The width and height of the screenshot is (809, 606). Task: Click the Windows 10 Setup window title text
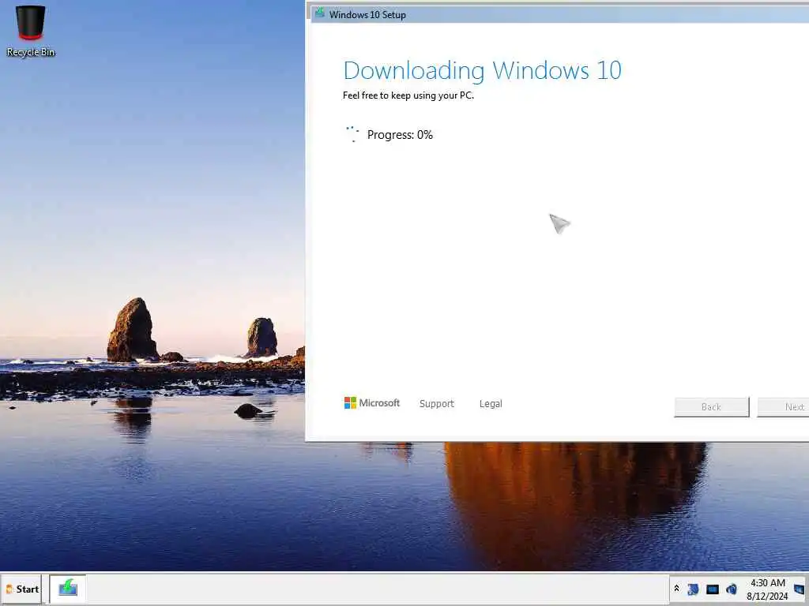click(367, 15)
